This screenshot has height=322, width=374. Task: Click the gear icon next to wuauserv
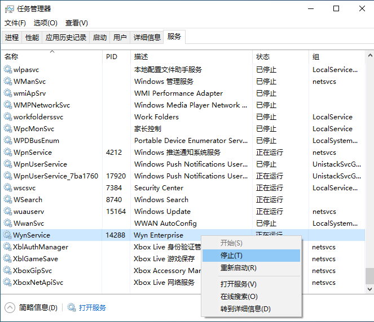pos(8,212)
